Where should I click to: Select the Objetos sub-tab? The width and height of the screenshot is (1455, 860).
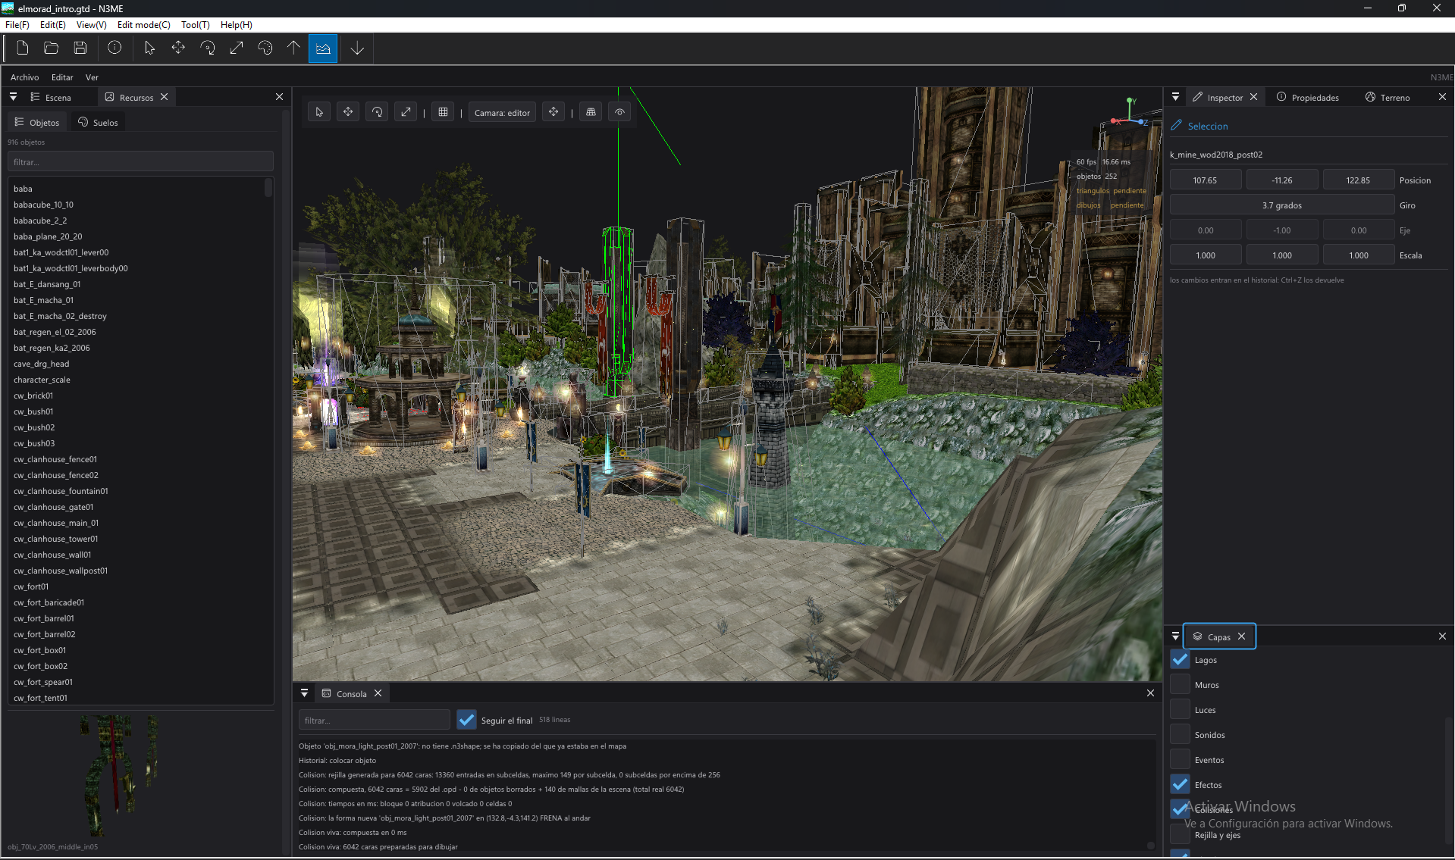point(37,122)
